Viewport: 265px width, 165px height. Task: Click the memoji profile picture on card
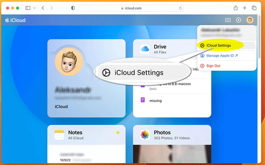pyautogui.click(x=69, y=62)
